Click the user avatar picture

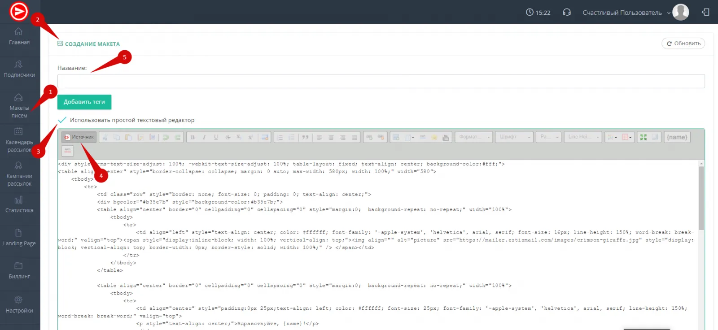pos(681,12)
